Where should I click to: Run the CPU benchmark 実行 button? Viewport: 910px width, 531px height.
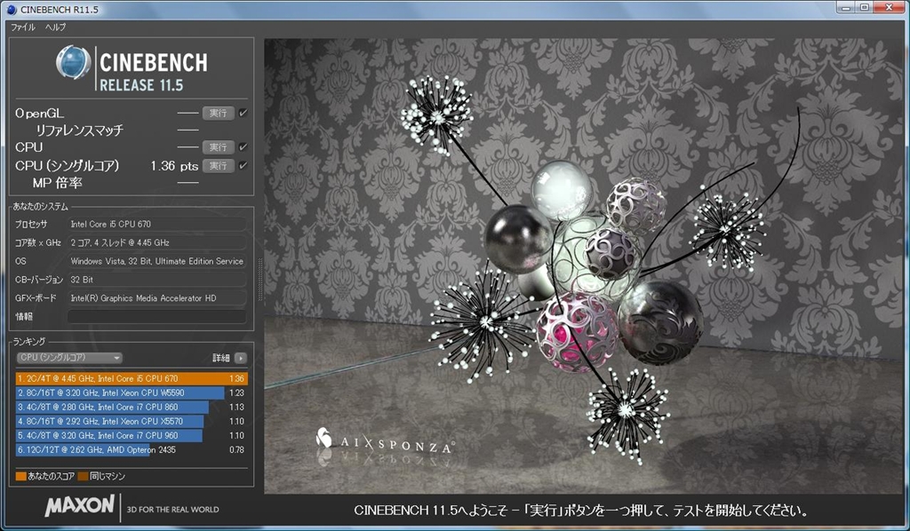click(219, 147)
